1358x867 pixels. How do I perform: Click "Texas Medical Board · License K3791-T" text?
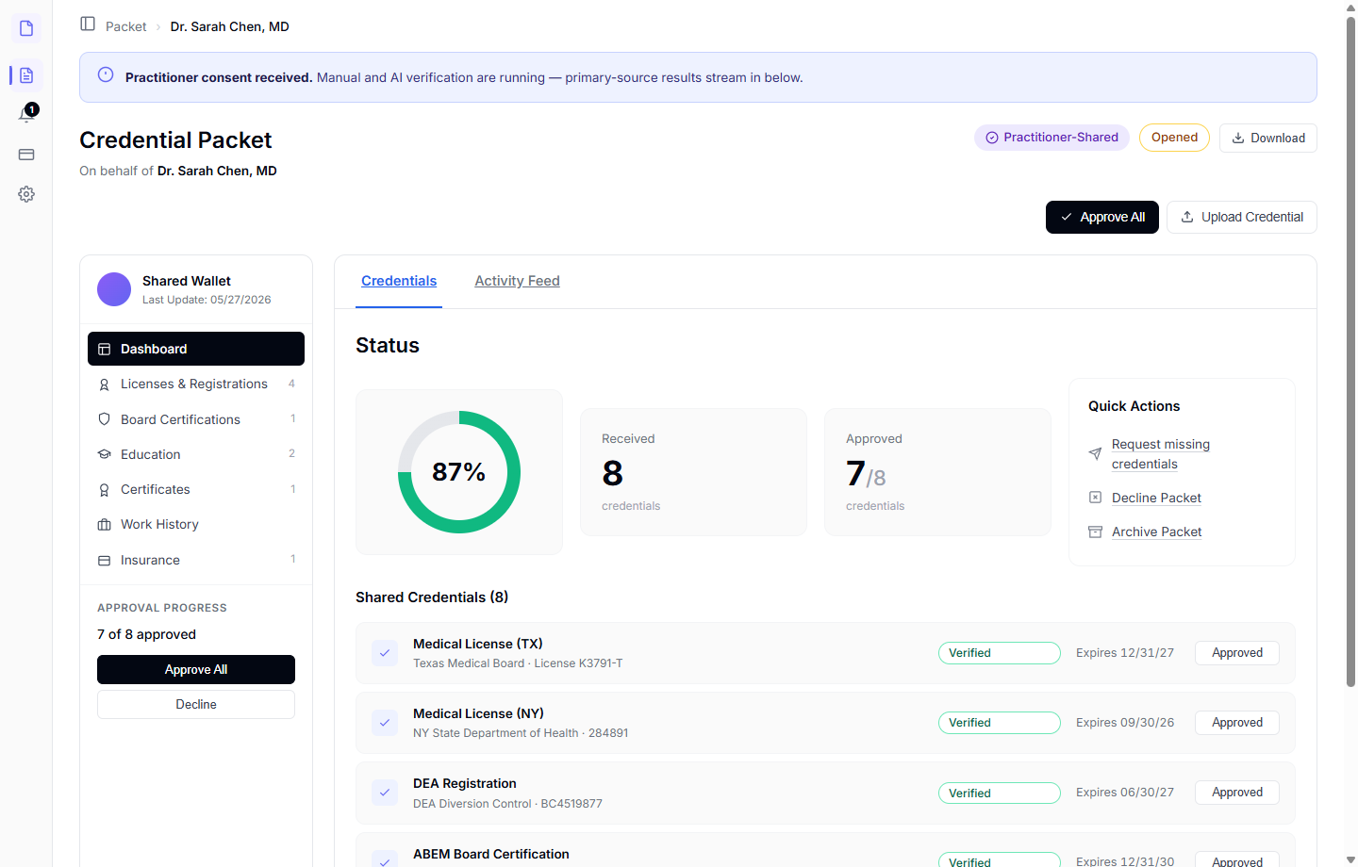(x=518, y=663)
